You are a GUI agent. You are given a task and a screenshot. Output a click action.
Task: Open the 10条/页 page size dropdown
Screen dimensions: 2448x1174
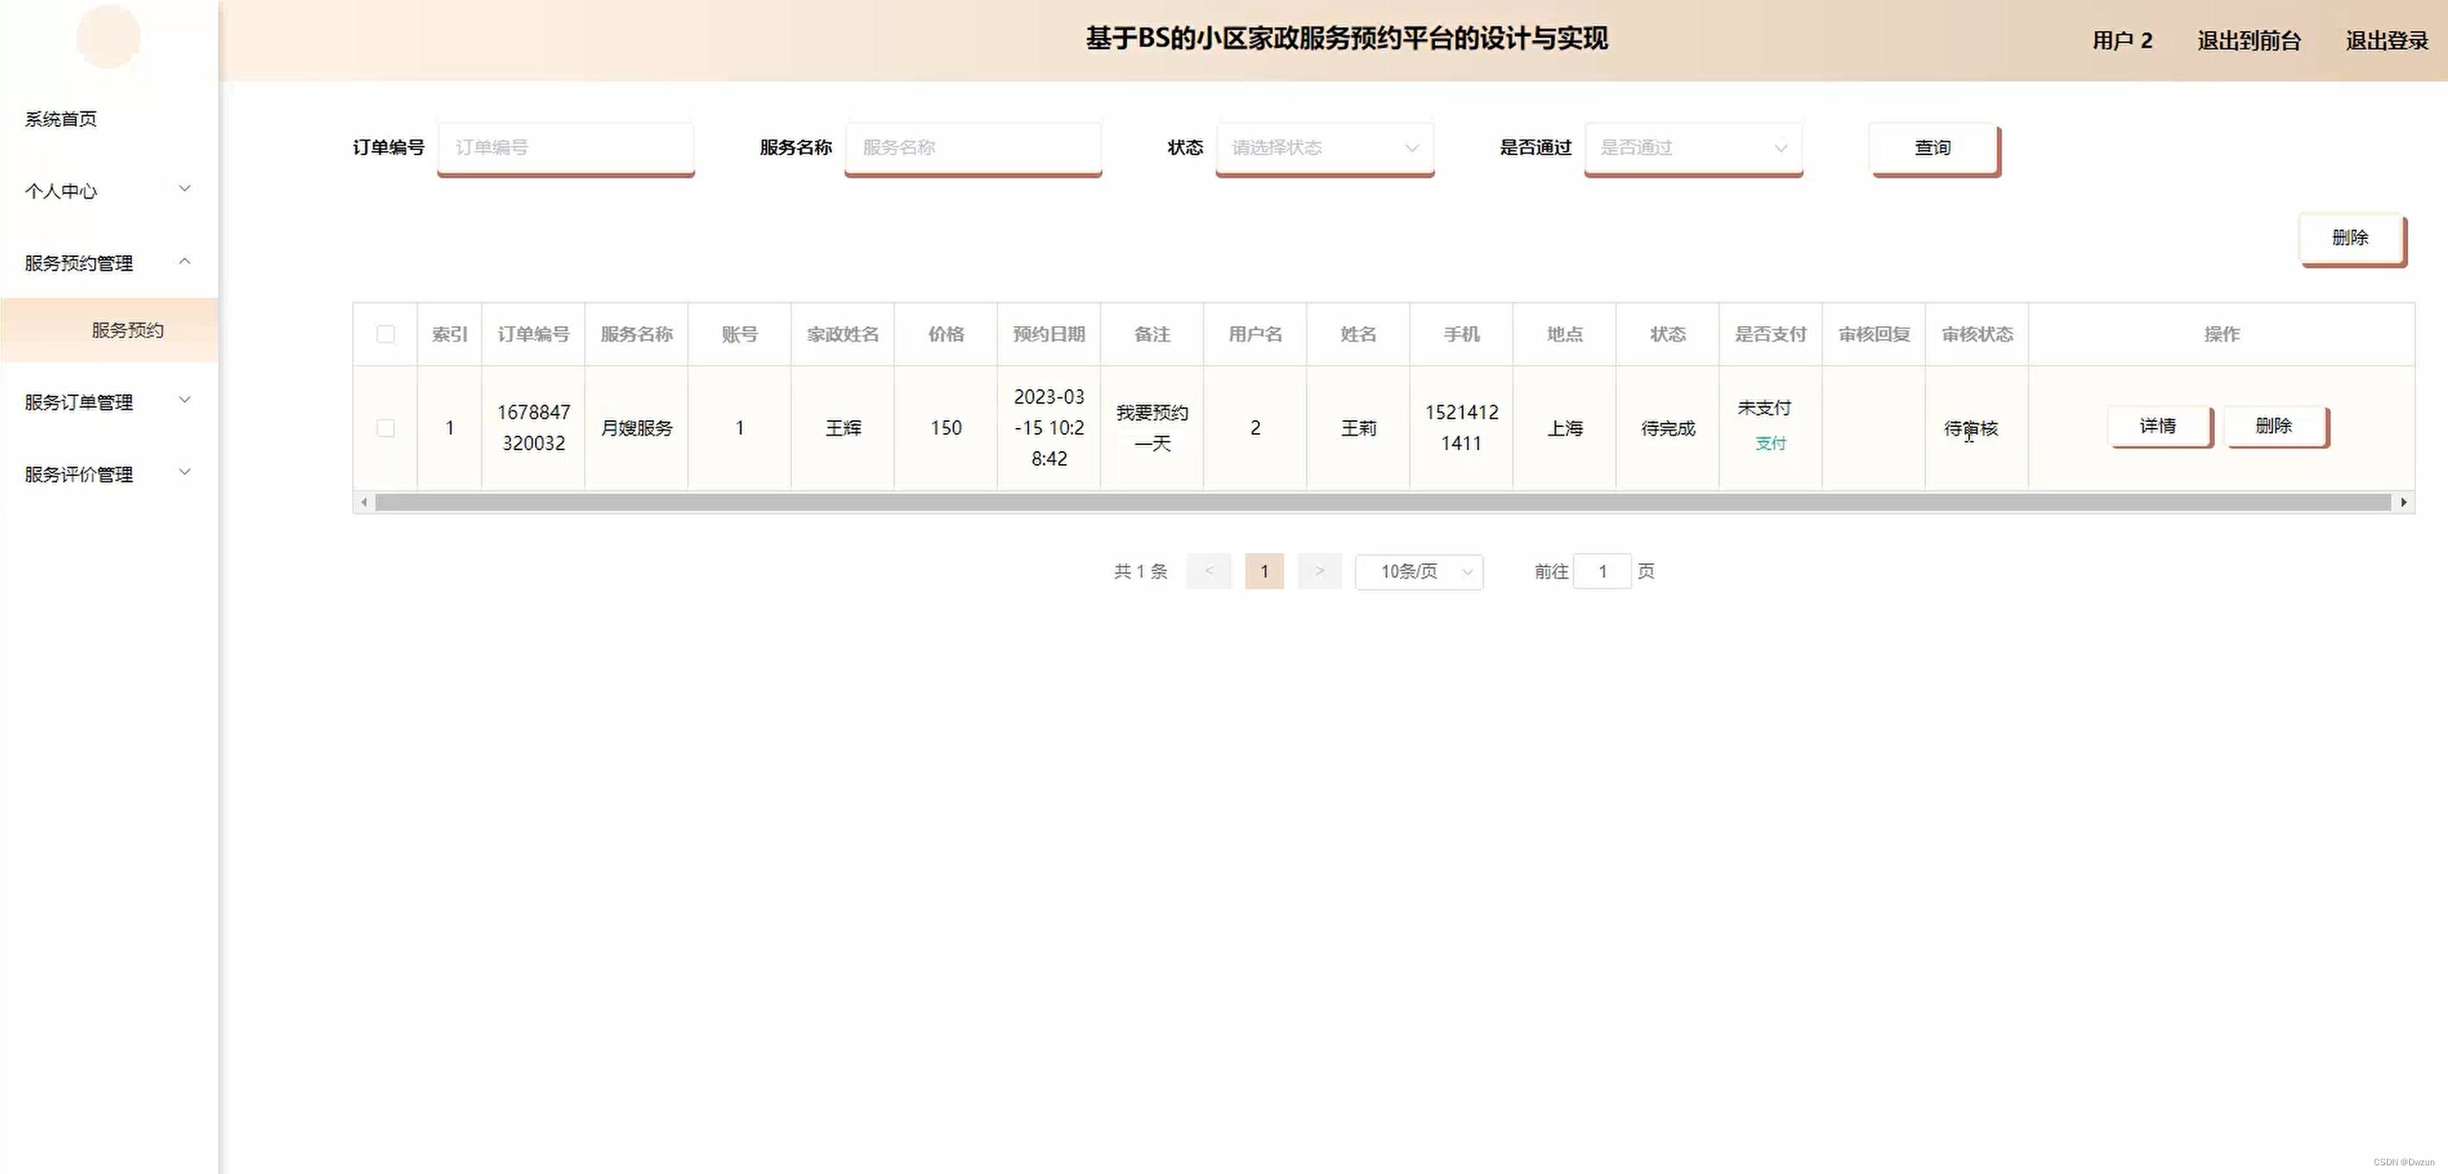(x=1419, y=572)
